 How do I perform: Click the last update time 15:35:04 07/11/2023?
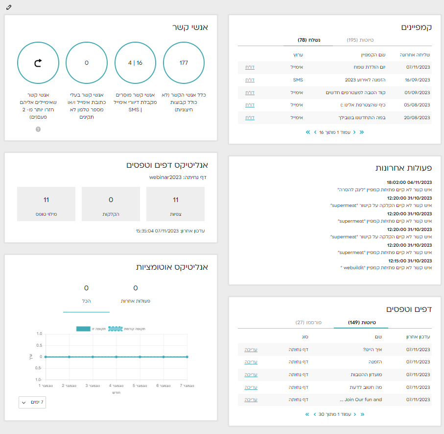tap(157, 231)
